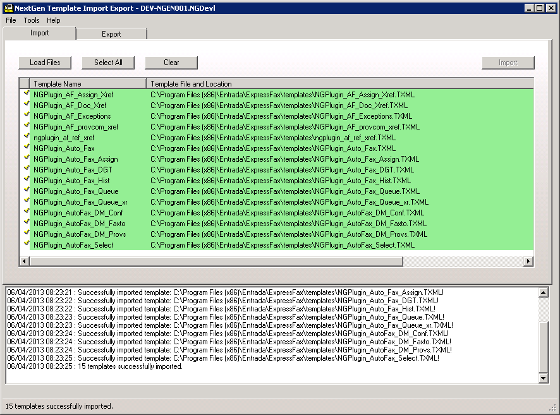Toggle checkmark for NGPlugin_AutoFax_DM_Conf row
This screenshot has height=415, width=560.
[x=26, y=211]
